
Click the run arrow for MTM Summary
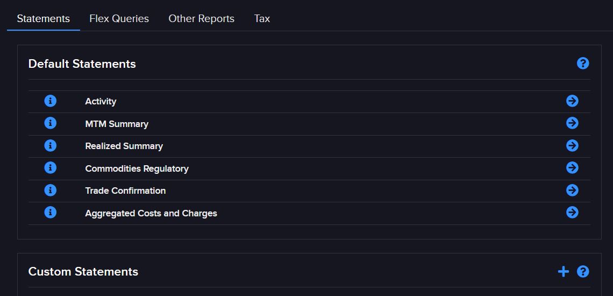pyautogui.click(x=572, y=123)
